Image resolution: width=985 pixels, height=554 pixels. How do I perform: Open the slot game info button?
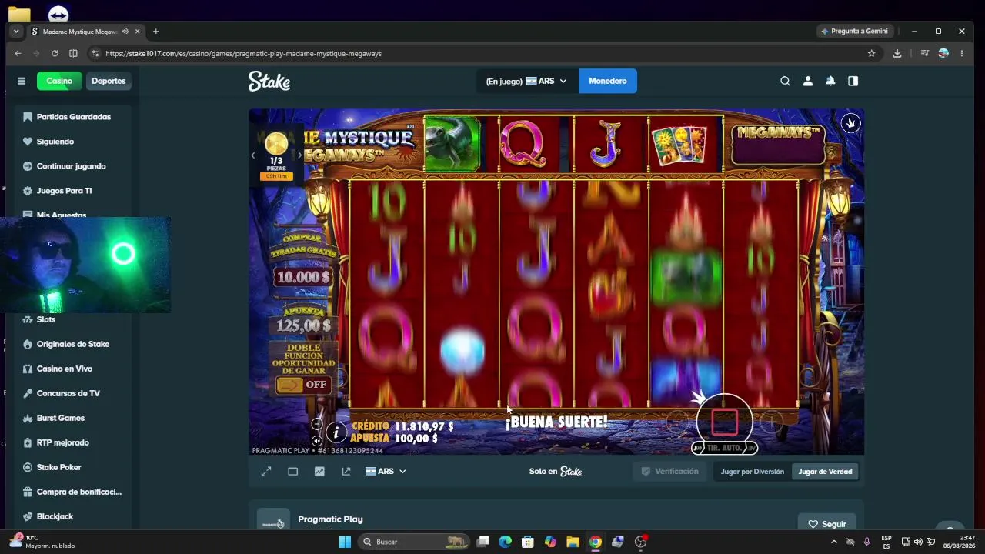(336, 432)
